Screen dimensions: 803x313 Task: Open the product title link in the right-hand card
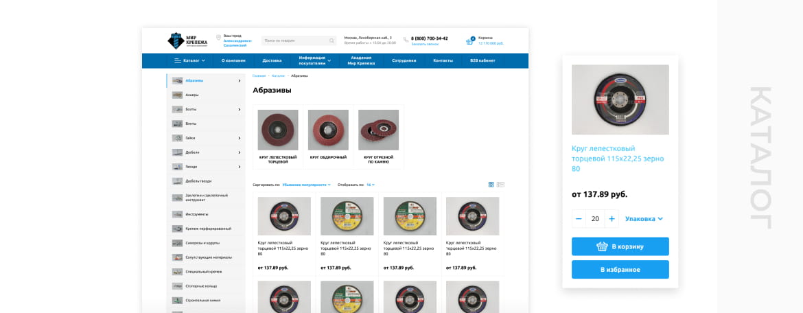[x=618, y=159]
